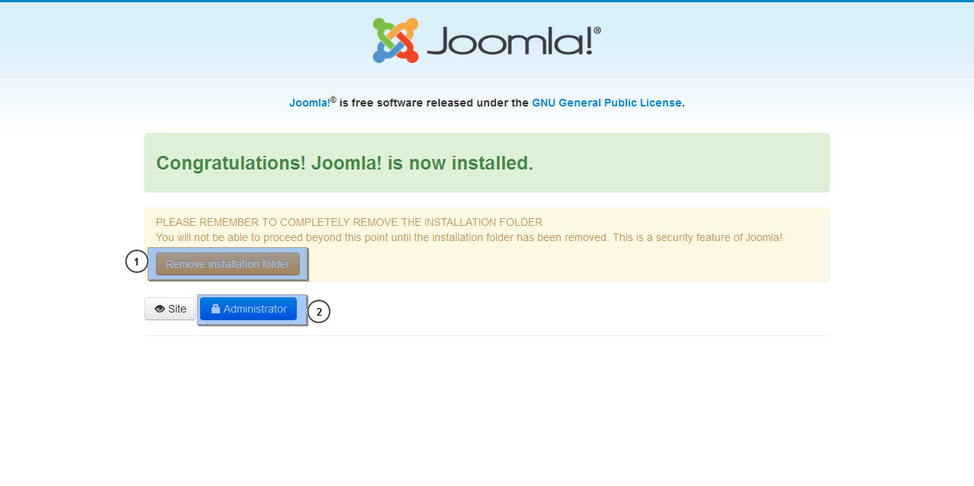The image size is (974, 486).
Task: Click the horizontal divider below buttons
Action: [487, 335]
